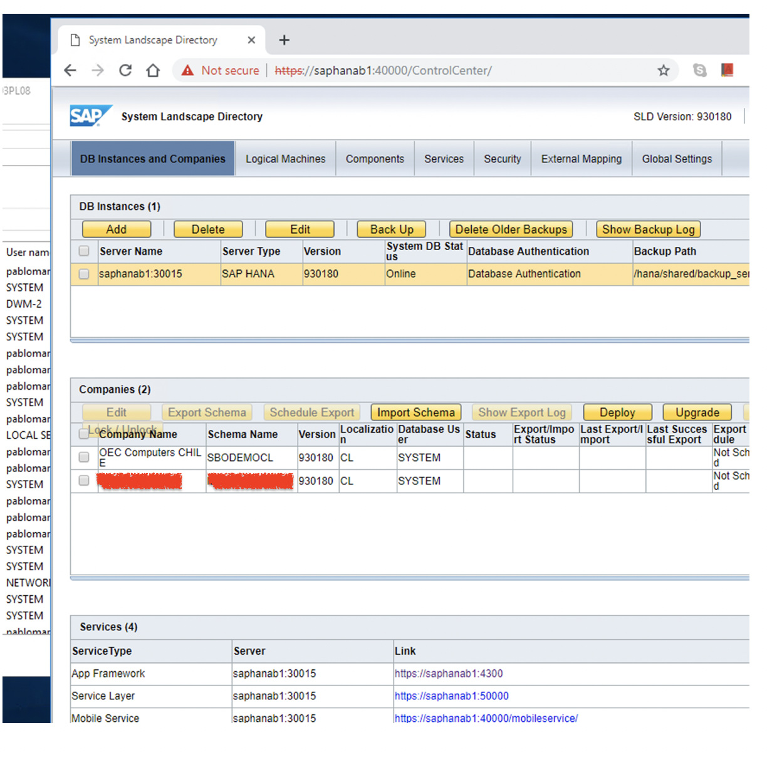This screenshot has height=757, width=772.
Task: Click the Import Schema button
Action: [x=415, y=412]
